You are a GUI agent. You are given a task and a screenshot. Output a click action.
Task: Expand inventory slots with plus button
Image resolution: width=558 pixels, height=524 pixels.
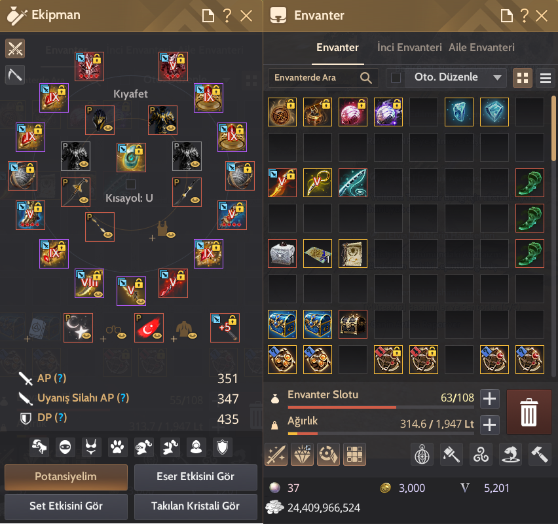pos(490,398)
